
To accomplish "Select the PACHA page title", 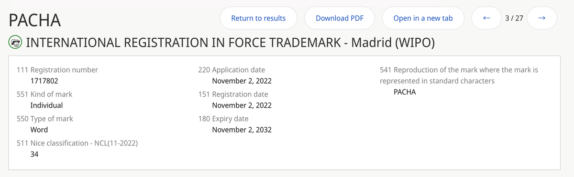I will pyautogui.click(x=34, y=21).
